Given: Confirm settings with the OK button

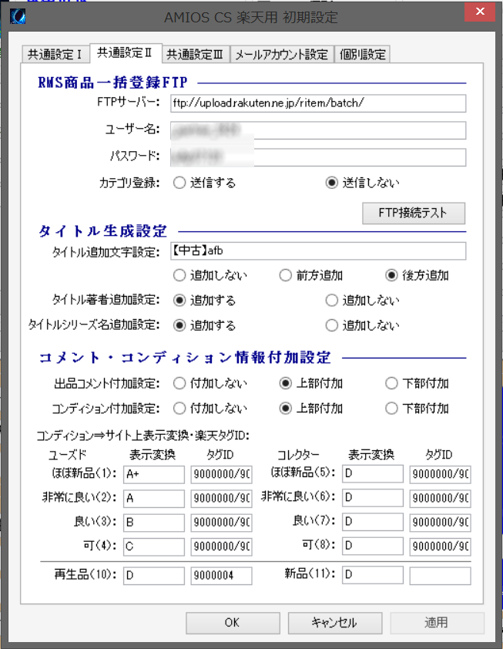Looking at the screenshot, I should (x=233, y=623).
